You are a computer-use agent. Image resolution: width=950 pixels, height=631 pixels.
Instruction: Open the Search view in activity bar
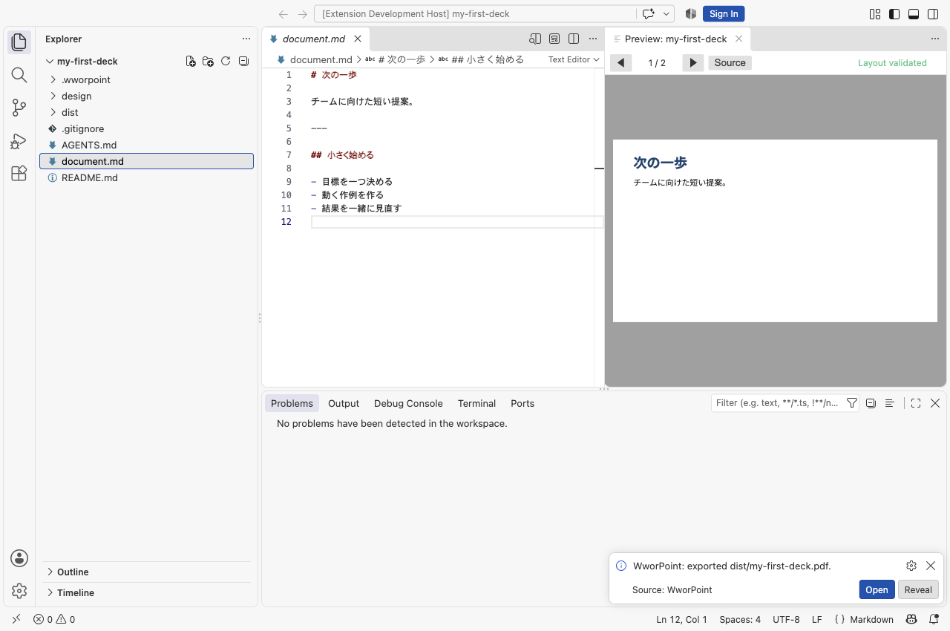point(19,74)
